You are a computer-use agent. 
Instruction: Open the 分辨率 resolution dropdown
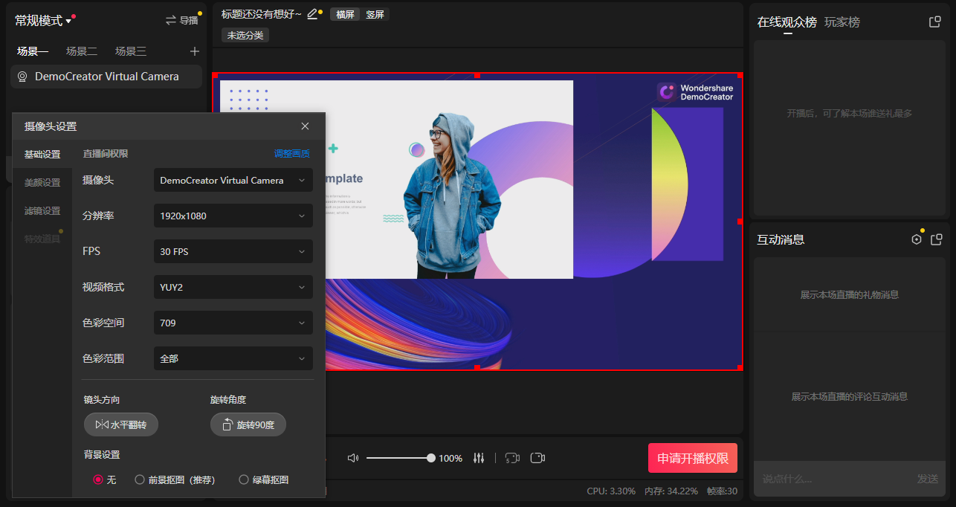[233, 216]
